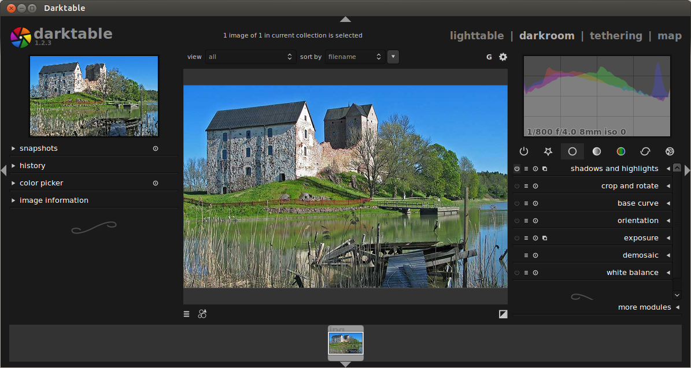The image size is (691, 368).
Task: Select the color modules group icon
Action: tap(621, 151)
